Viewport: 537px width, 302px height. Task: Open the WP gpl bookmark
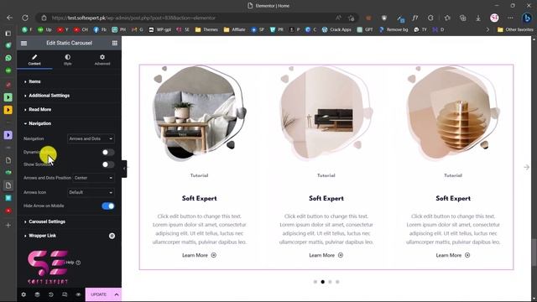point(159,30)
